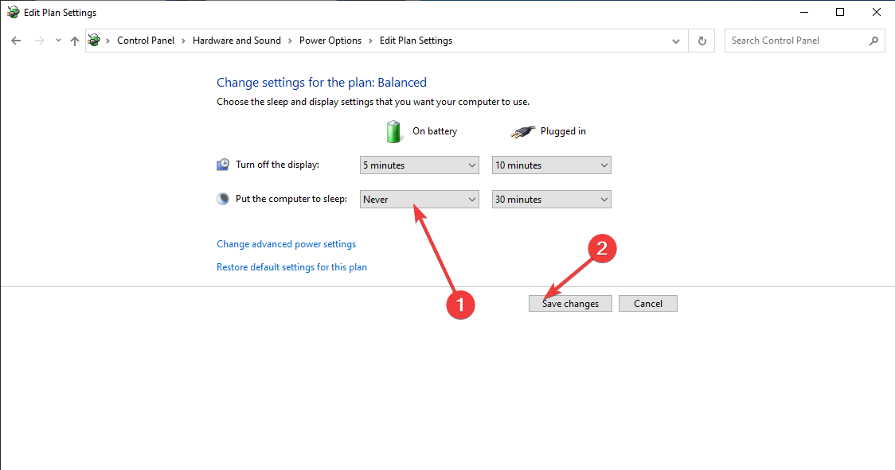Click the Back navigation arrow
The width and height of the screenshot is (895, 470).
pyautogui.click(x=16, y=41)
